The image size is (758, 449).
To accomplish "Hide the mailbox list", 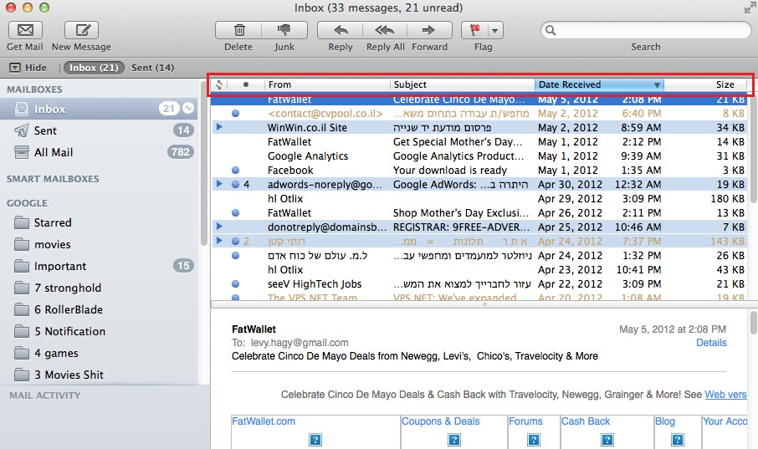I will point(28,68).
